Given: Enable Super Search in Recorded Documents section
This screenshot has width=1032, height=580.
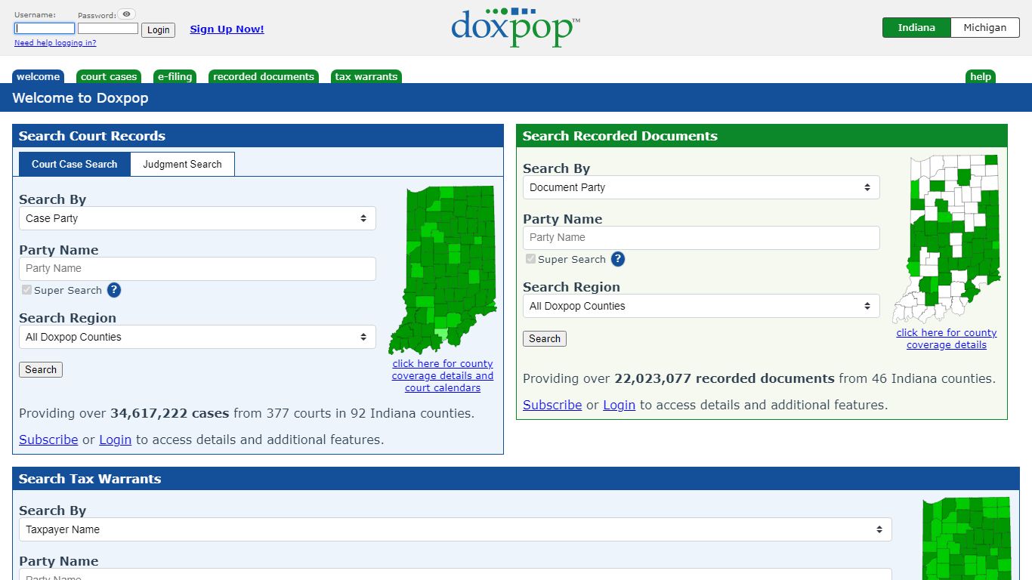Looking at the screenshot, I should point(530,258).
